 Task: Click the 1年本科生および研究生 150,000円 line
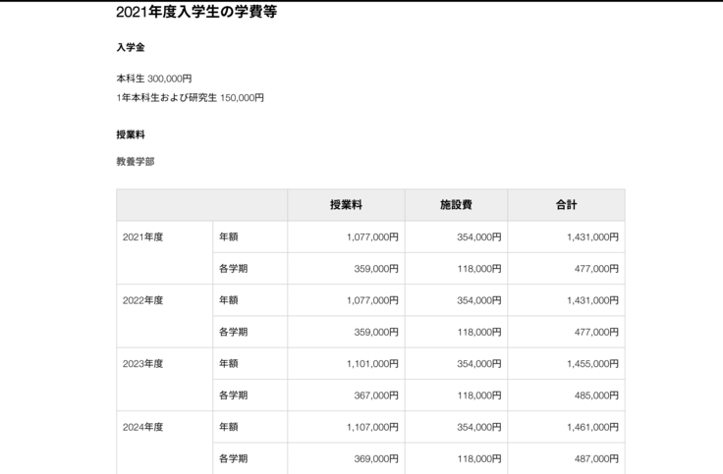[x=190, y=97]
